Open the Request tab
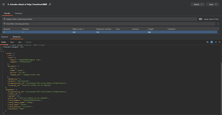222x115 pixels. tap(4, 37)
